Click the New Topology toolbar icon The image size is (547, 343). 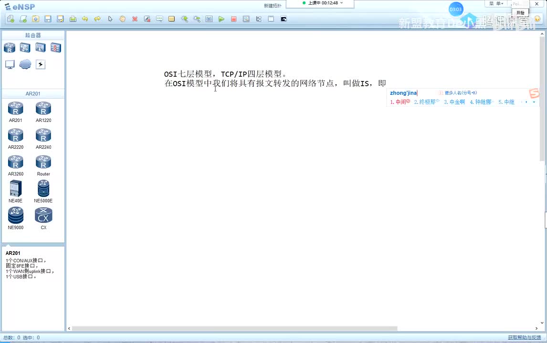[11, 19]
